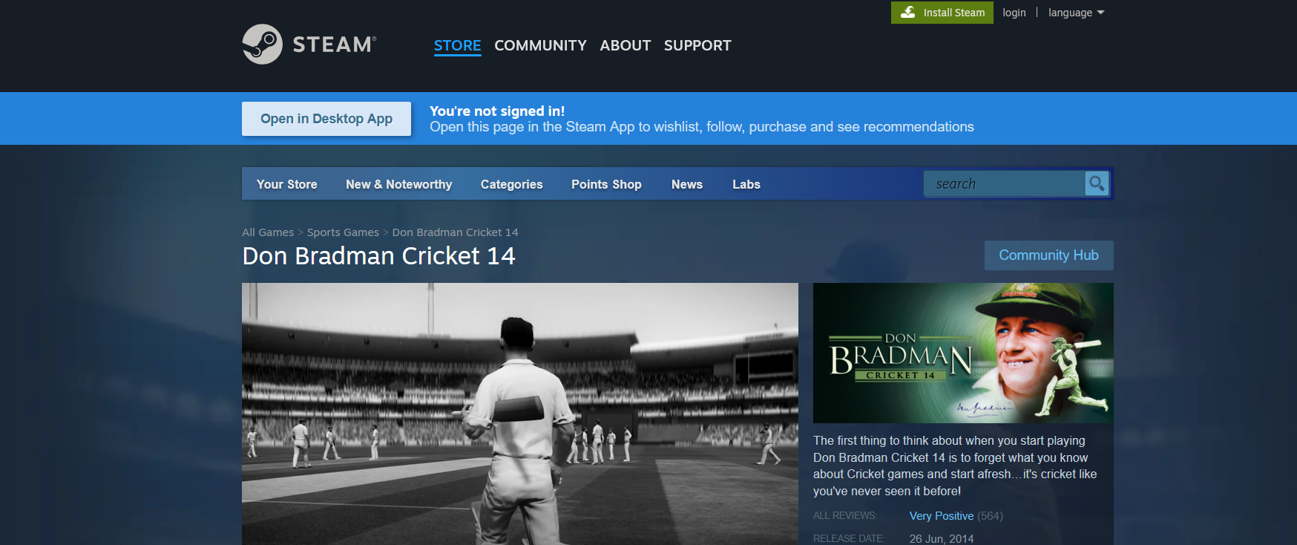Click the black-and-white gameplay screenshot
1297x545 pixels.
point(520,414)
